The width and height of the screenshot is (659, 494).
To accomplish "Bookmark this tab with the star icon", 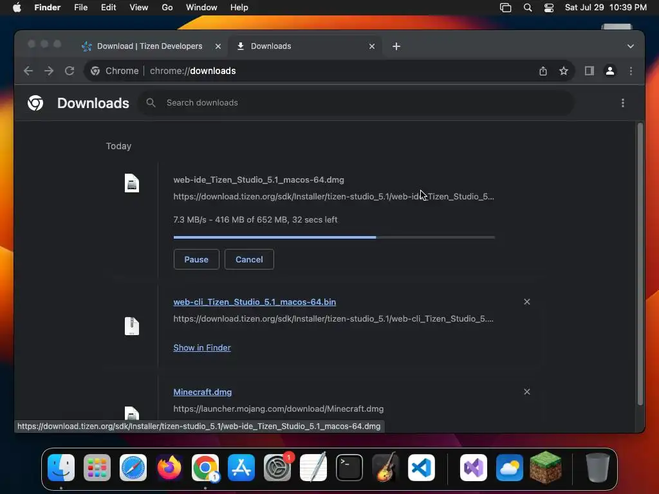I will coord(564,71).
